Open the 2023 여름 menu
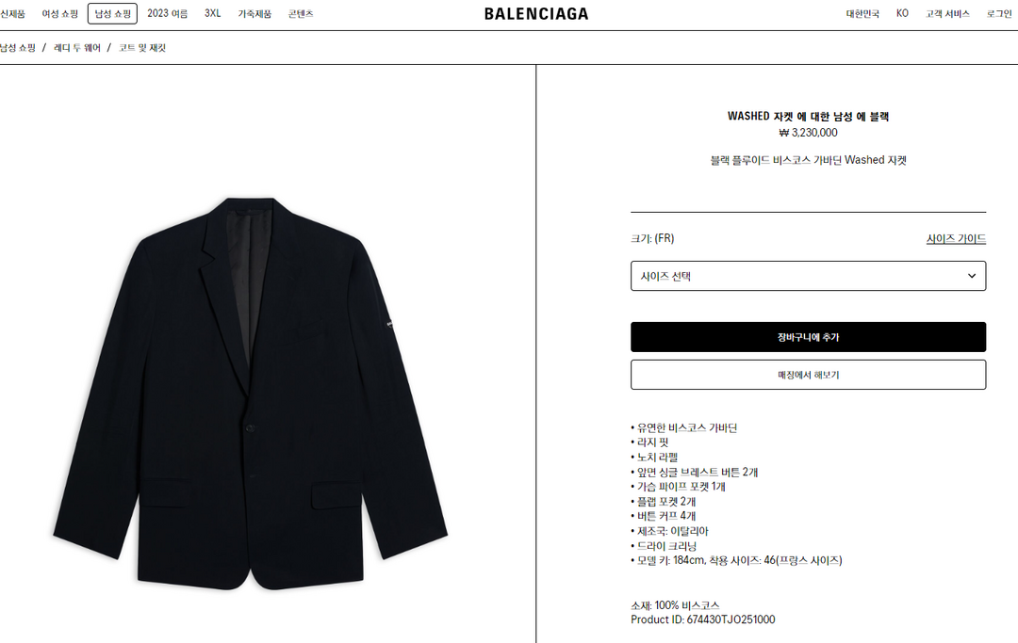 (168, 13)
